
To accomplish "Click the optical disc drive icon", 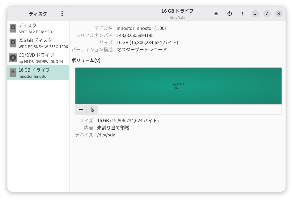I will click(13, 58).
